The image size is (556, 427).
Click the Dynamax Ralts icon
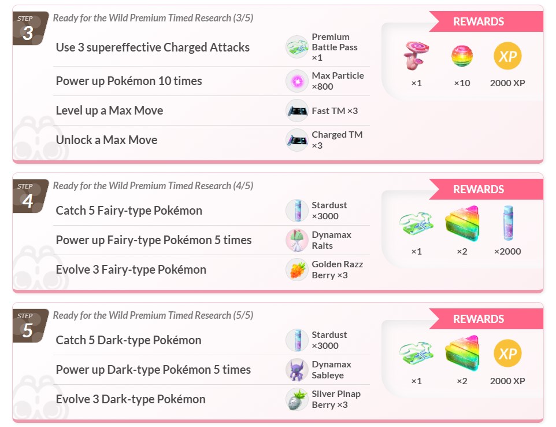(x=297, y=240)
